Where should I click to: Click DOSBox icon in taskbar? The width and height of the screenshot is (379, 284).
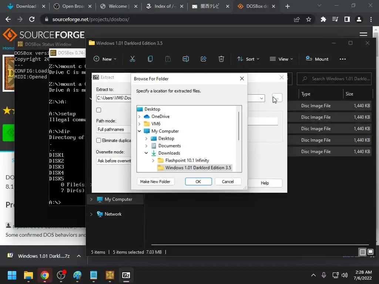[x=110, y=275]
